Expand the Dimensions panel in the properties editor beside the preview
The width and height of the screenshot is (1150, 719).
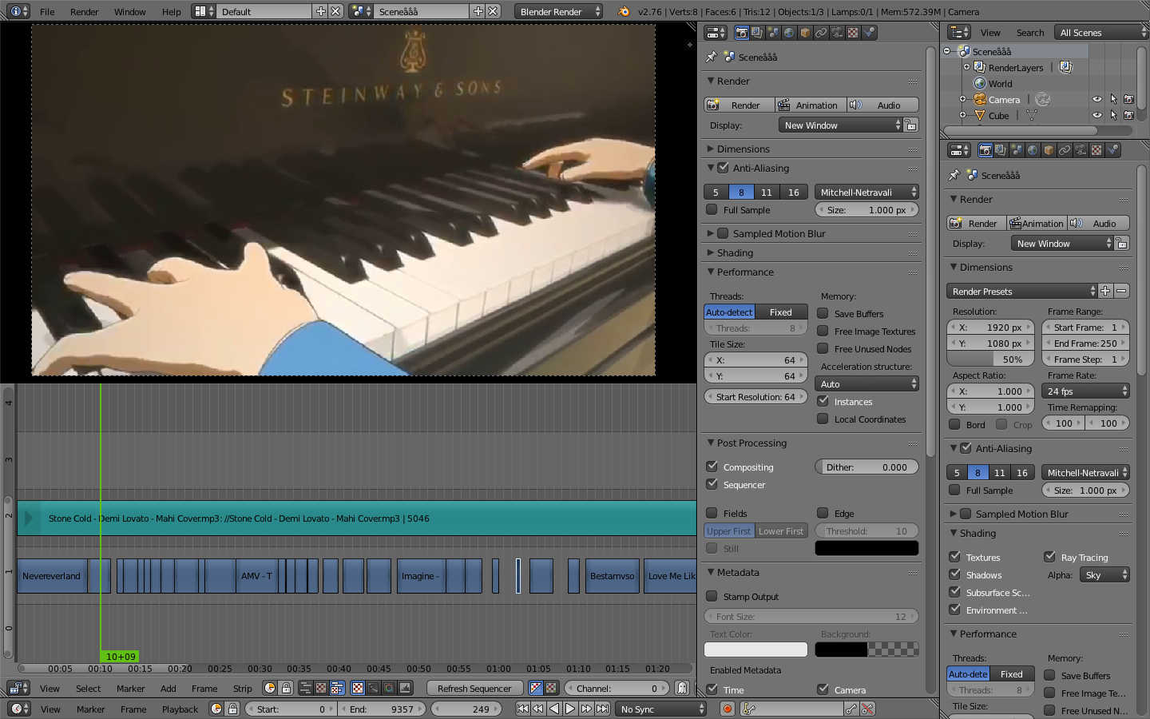click(743, 149)
